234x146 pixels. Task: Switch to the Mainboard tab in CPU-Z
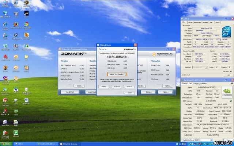tap(197, 23)
